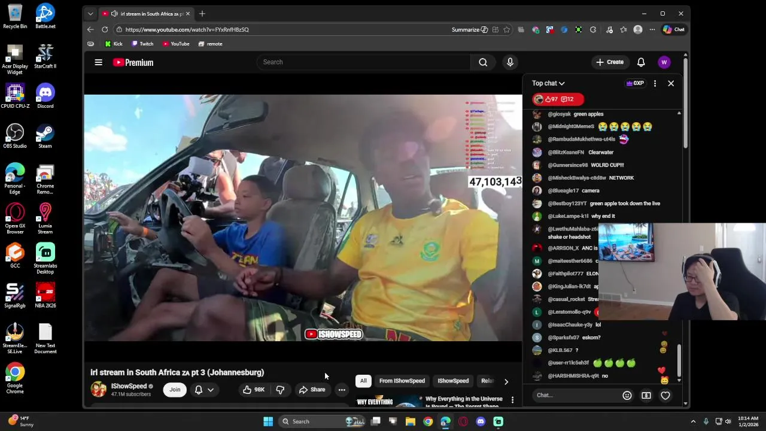Open Edge Copilot Chat button
Screen dimensions: 766x431
click(674, 29)
